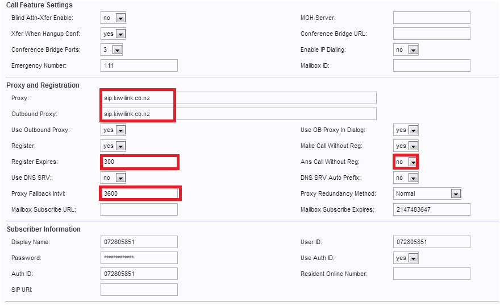Open Make Call Without Reg dropdown
The height and width of the screenshot is (305, 500).
tap(406, 146)
